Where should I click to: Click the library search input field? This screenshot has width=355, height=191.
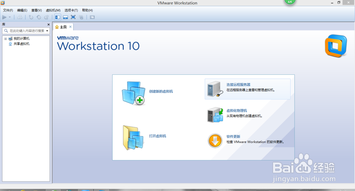[x=27, y=31]
